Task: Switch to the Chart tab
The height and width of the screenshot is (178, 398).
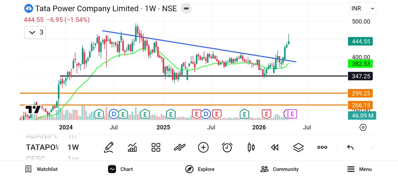Action: point(120,169)
